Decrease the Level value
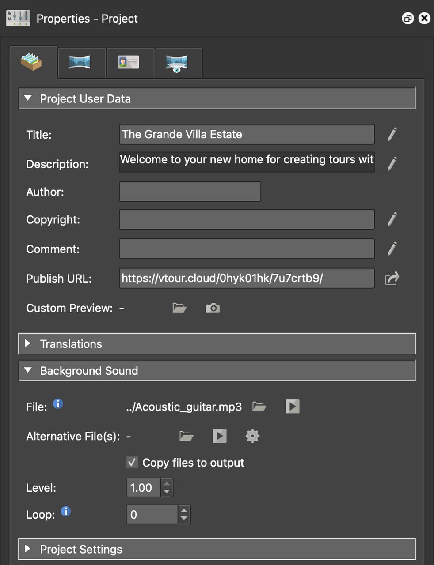This screenshot has width=434, height=565. click(x=167, y=492)
